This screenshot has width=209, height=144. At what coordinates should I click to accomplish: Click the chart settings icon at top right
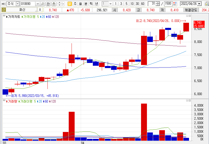207,4
